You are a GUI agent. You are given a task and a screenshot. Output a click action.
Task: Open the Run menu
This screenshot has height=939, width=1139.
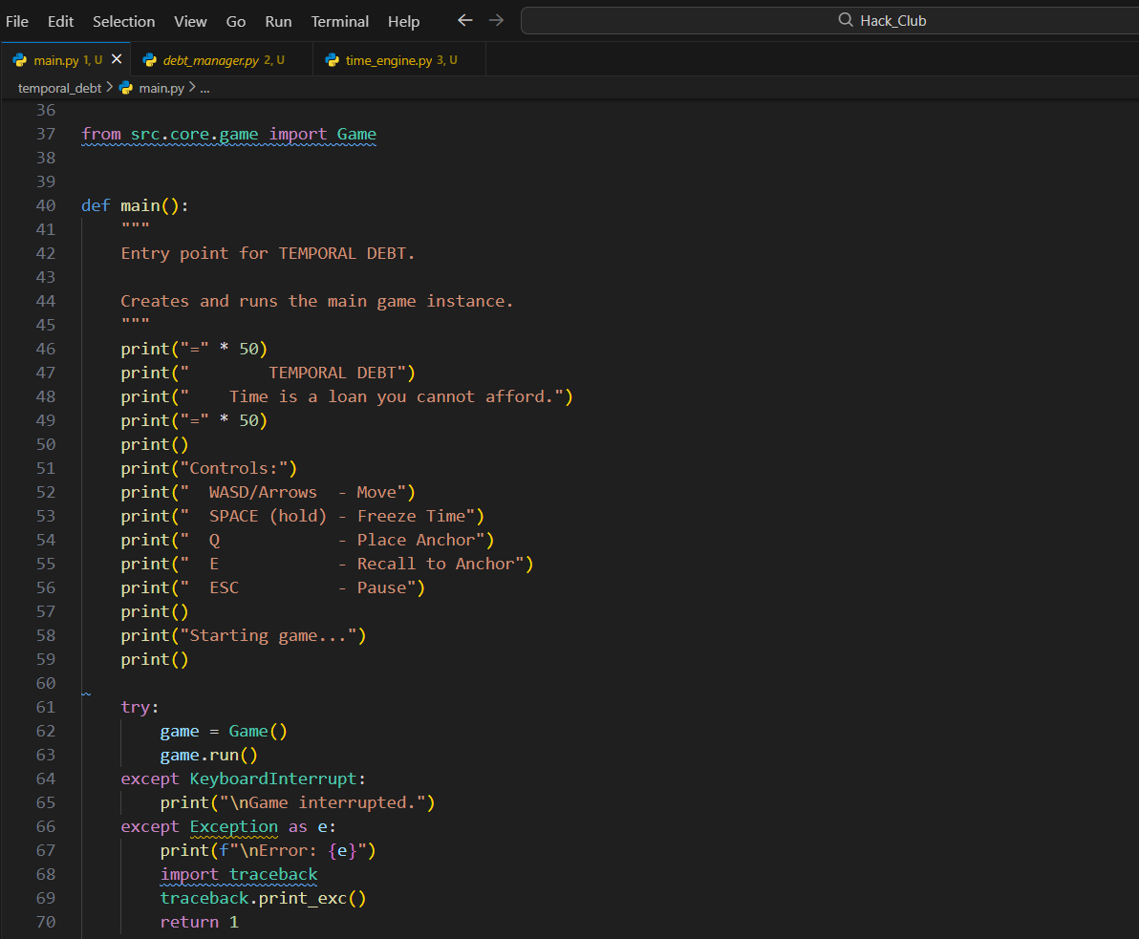click(x=278, y=21)
